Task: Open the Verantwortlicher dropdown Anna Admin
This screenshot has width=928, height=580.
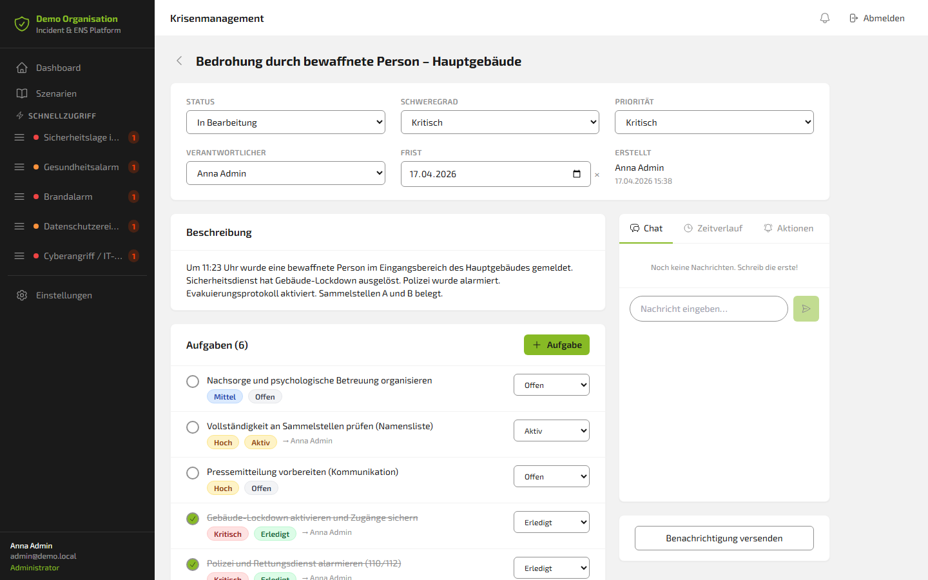Action: point(285,173)
